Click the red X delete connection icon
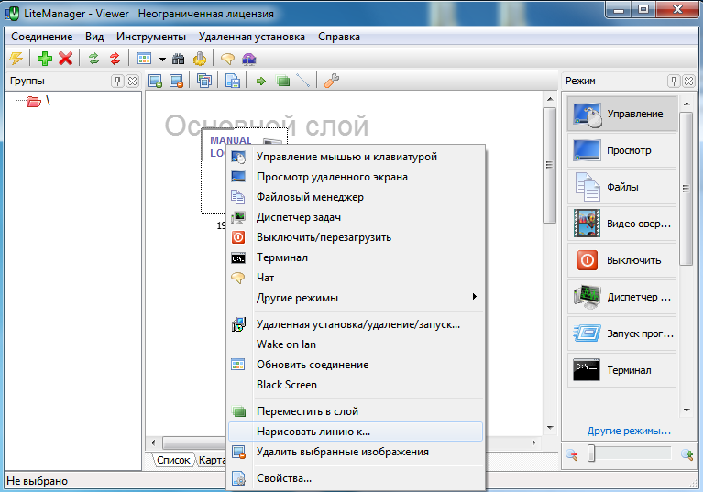 [x=65, y=59]
